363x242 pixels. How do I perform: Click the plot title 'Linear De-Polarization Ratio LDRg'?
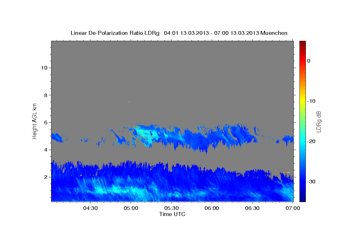[x=115, y=33]
